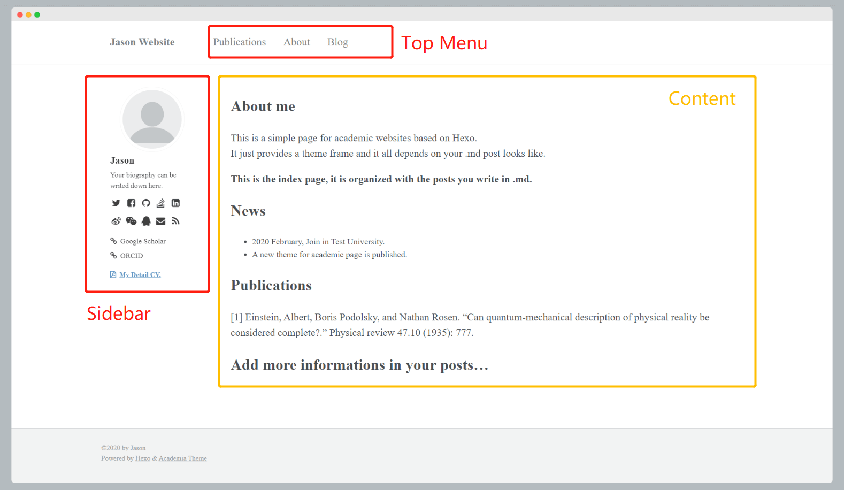Click the Facebook icon in sidebar
844x490 pixels.
[131, 203]
